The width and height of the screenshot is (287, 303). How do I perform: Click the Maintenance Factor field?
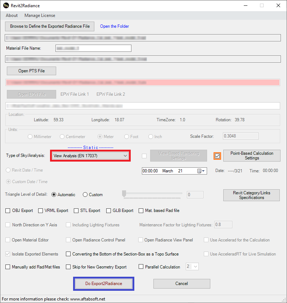[223, 225]
